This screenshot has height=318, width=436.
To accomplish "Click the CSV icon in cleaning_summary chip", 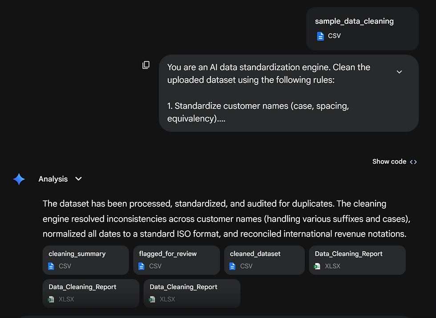I will [51, 266].
